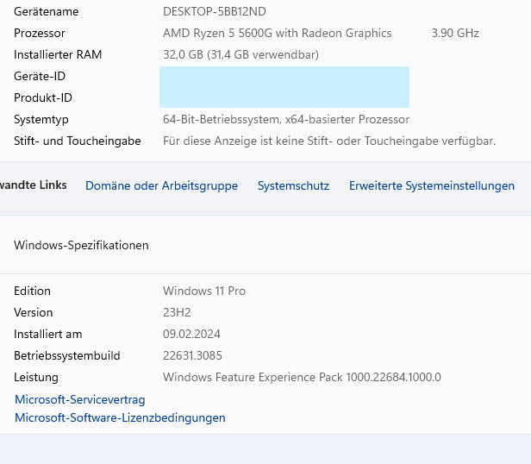Open Microsoft-Software-Lizenzbedingungen link

(x=120, y=418)
